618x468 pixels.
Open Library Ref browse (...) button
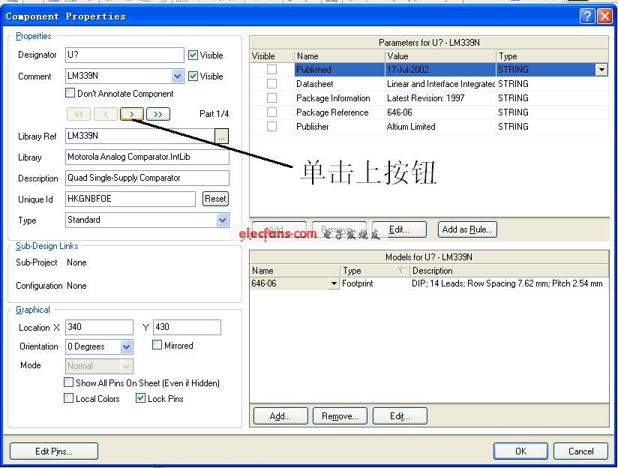coord(221,136)
